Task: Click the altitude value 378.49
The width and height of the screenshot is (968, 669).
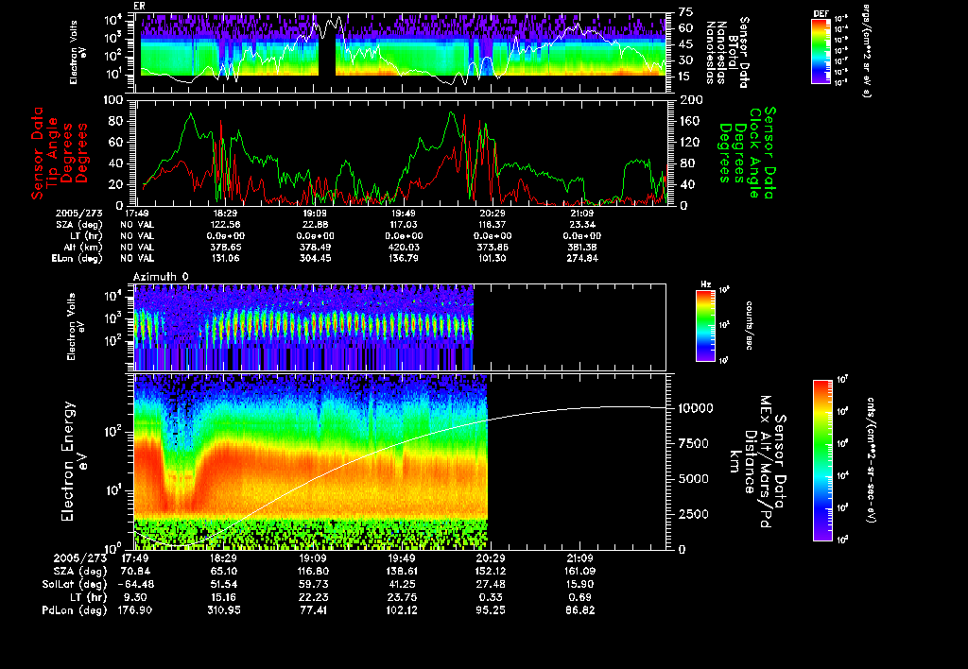Action: tap(315, 247)
